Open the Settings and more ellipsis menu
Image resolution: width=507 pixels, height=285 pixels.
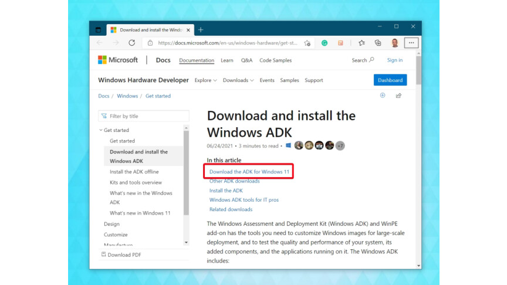pos(411,43)
